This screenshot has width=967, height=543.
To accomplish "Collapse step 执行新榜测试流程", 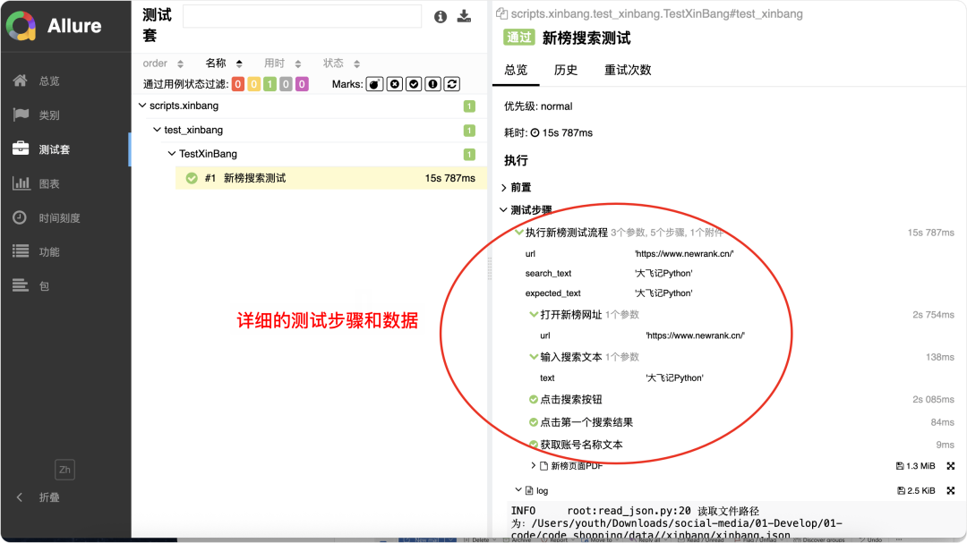I will [x=519, y=233].
